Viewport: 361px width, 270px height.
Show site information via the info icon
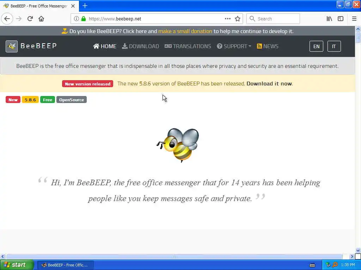(x=77, y=19)
